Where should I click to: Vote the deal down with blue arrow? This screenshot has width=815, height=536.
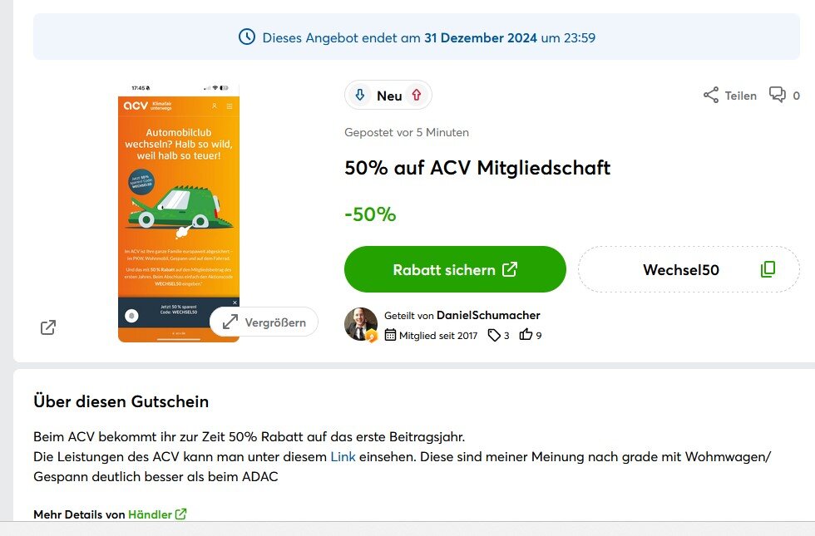359,95
